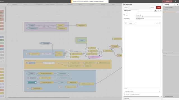179x100 pixels.
Task: Click the 'mode' function node
Action: pos(59,54)
